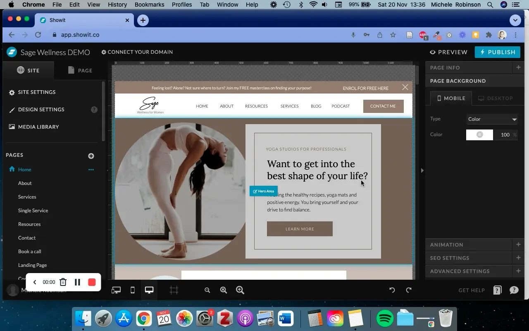Zoom in the canvas with the plus magnifier
Screen dimensions: 529x331
(x=240, y=290)
